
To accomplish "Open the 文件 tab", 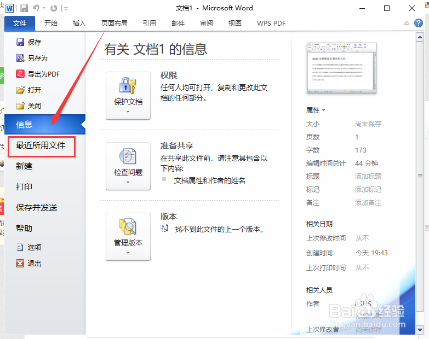I will point(20,24).
